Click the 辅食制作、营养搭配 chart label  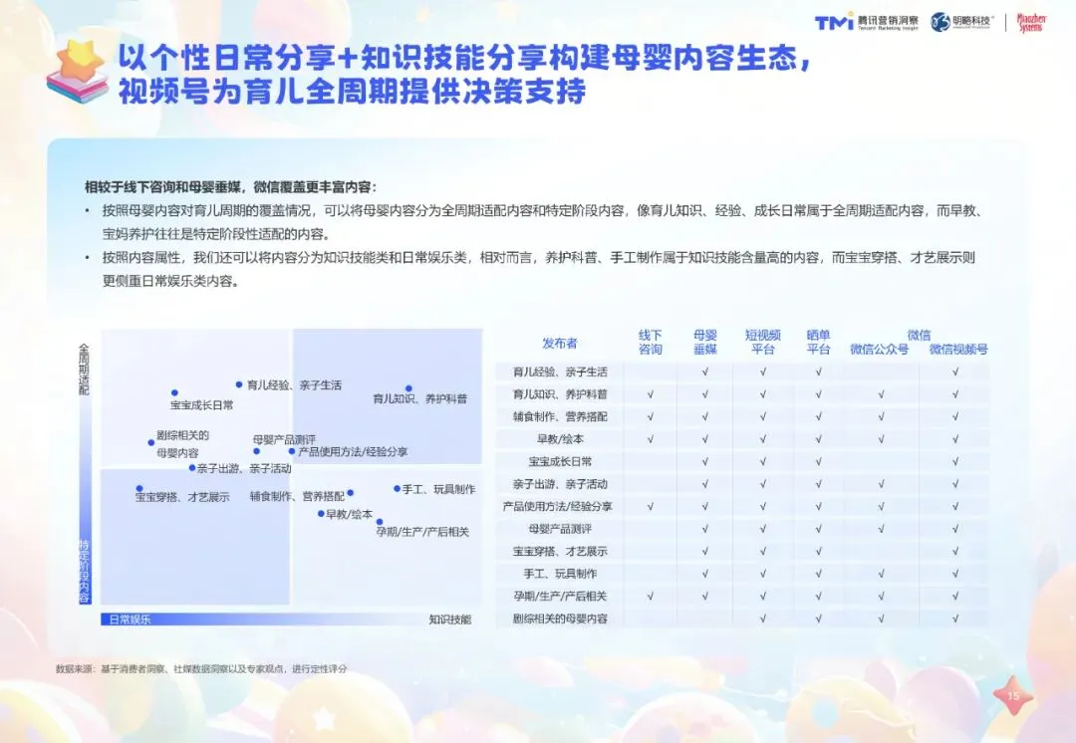(x=297, y=496)
